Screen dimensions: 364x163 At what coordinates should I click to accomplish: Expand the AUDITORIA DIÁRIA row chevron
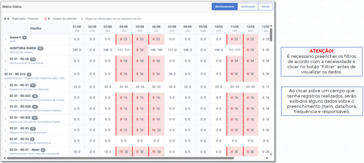coord(5,50)
